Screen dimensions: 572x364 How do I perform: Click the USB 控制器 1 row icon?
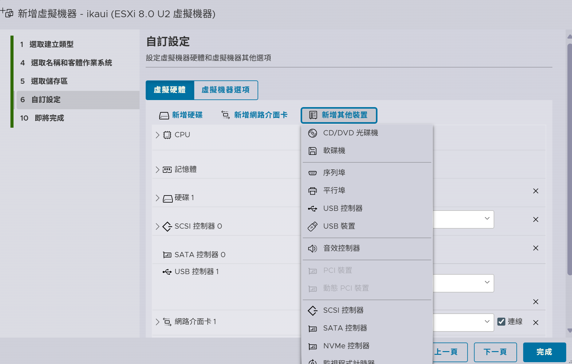click(167, 272)
